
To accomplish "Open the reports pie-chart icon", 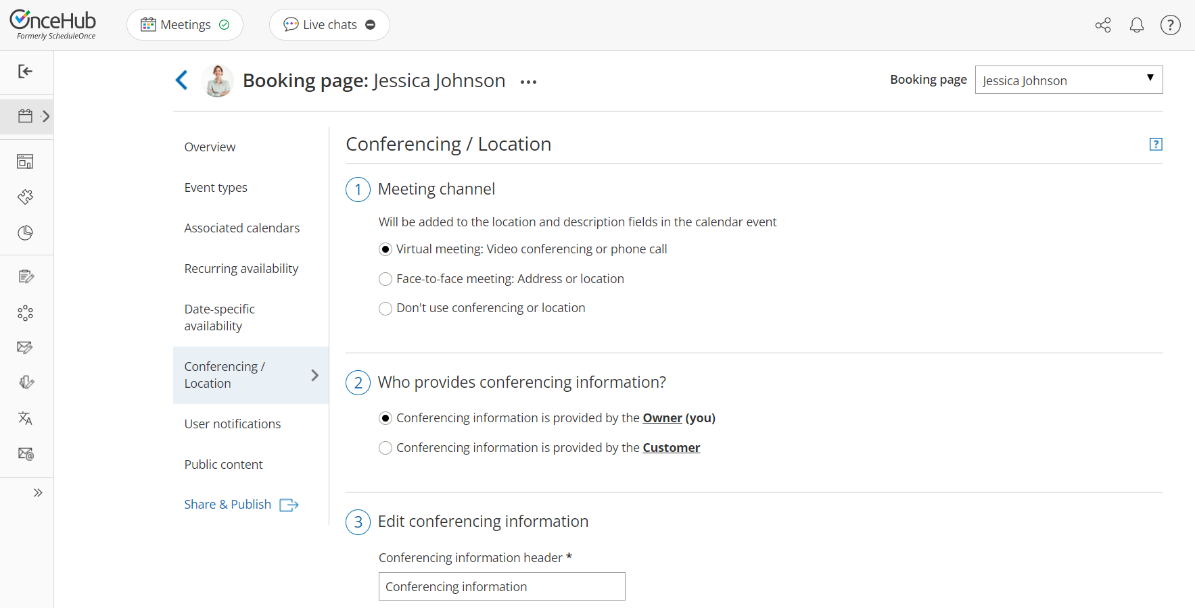I will [25, 232].
